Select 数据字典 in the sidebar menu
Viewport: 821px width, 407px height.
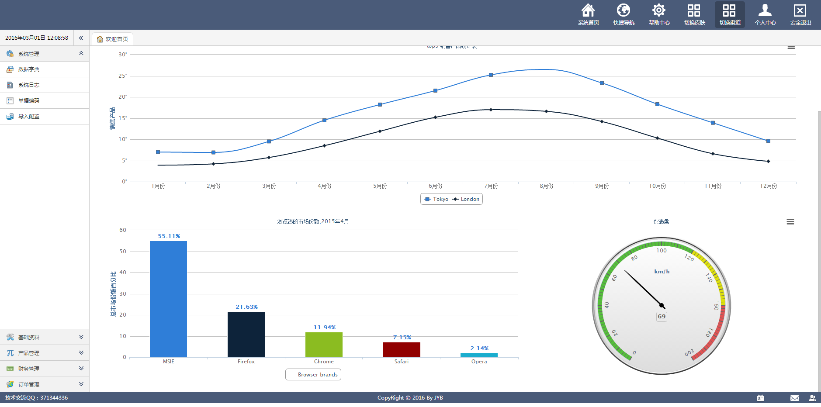point(29,69)
